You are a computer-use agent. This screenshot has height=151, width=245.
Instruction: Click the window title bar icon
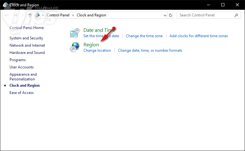click(5, 5)
